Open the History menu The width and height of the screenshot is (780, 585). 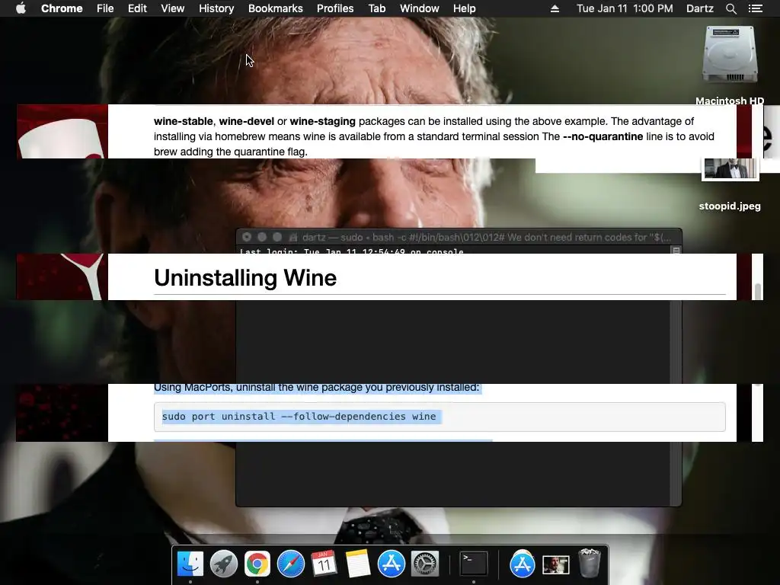click(216, 8)
